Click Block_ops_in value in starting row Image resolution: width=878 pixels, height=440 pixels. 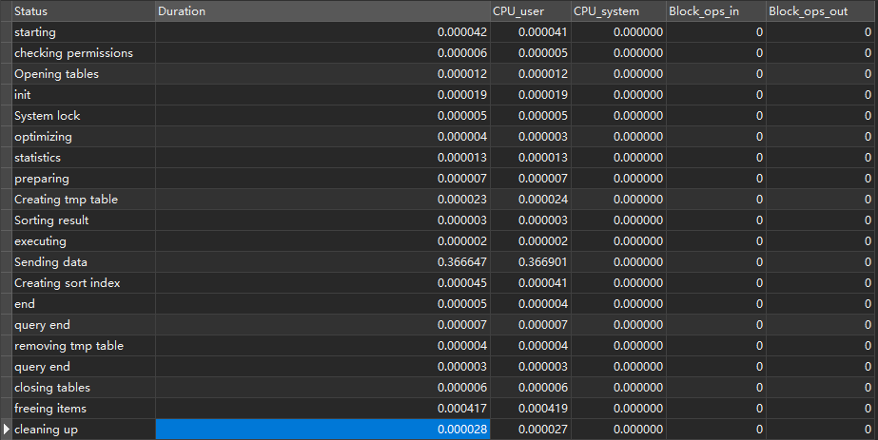pyautogui.click(x=759, y=32)
